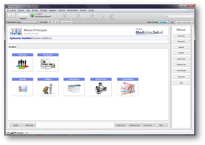Click the bottom Preferencias button
The width and height of the screenshot is (205, 145).
point(134,125)
